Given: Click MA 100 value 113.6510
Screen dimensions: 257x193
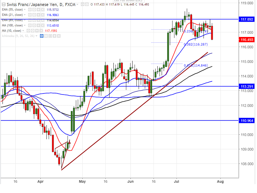Looking at the screenshot, I should (x=52, y=26).
